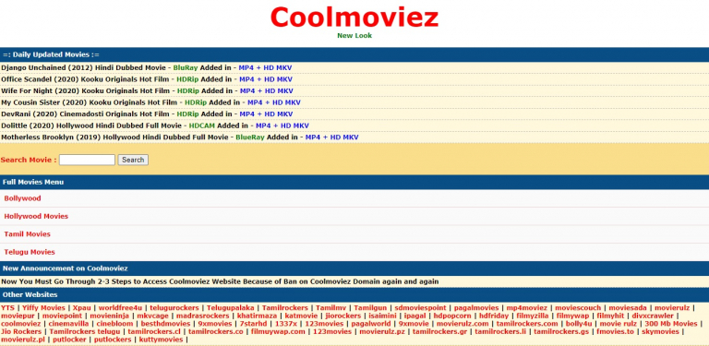
Task: Focus the Search Movie text field
Action: [87, 160]
